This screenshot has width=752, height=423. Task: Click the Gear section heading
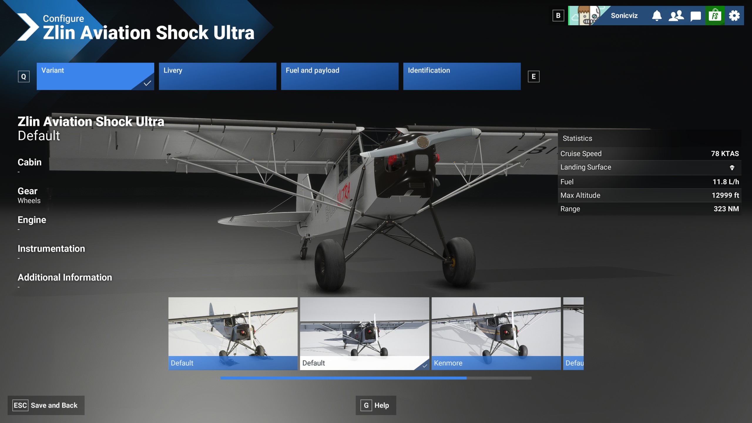click(x=28, y=191)
